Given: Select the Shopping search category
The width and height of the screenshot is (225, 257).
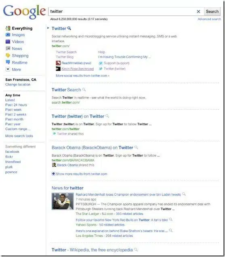Looking at the screenshot, I should (20, 56).
